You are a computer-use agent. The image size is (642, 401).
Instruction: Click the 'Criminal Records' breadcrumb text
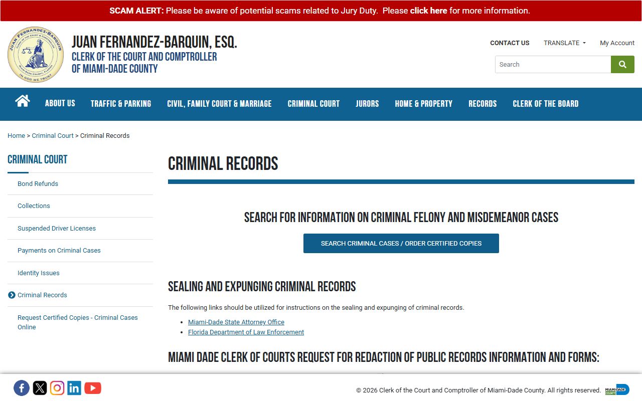(x=105, y=136)
